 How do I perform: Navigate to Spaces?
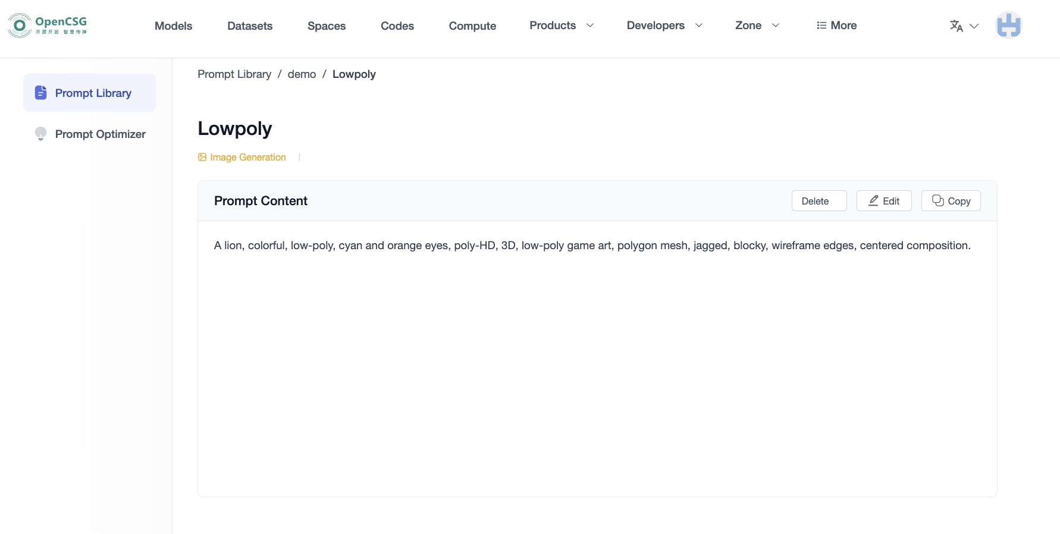327,26
